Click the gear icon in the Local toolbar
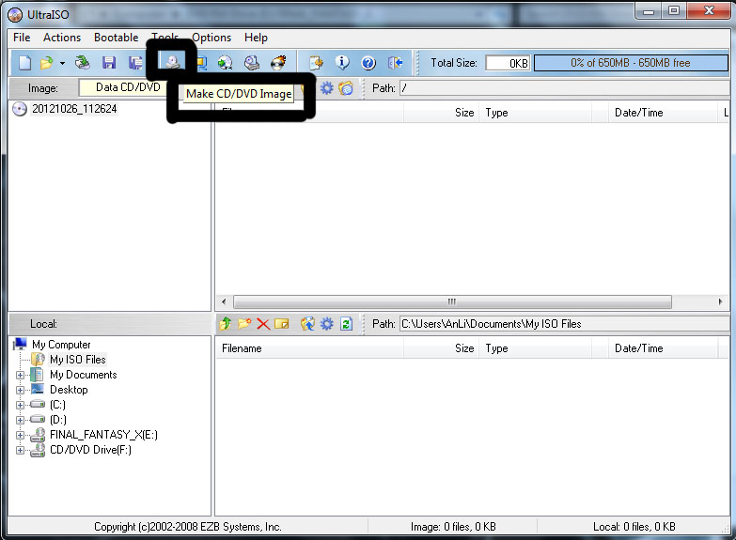736x540 pixels. click(327, 324)
